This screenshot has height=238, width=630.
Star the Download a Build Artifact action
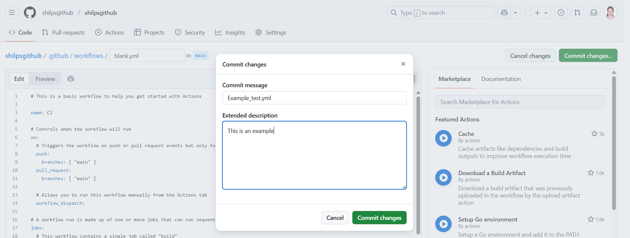point(591,173)
